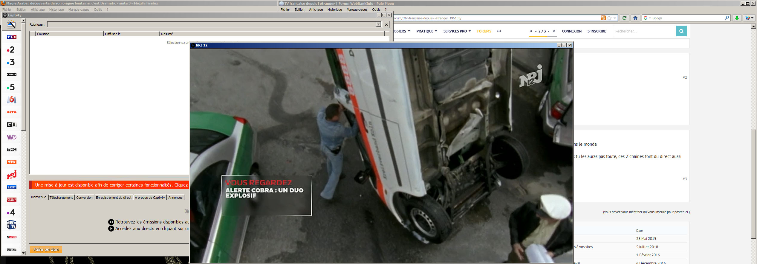Select the France 5 channel logo
Screen dimensions: 757x264
click(x=11, y=87)
